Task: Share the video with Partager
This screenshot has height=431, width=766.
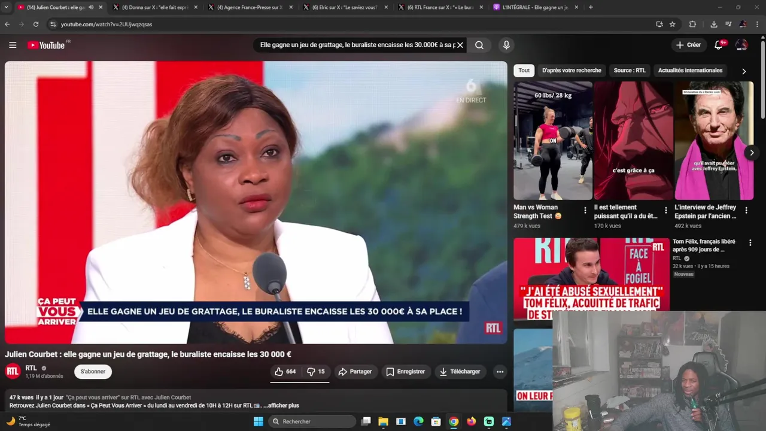Action: 355,372
